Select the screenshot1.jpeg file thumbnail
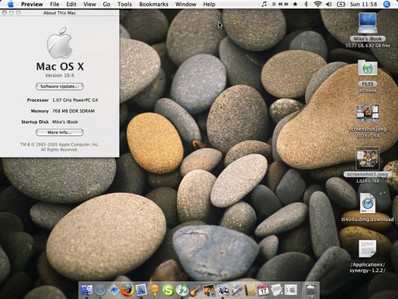 point(368,158)
